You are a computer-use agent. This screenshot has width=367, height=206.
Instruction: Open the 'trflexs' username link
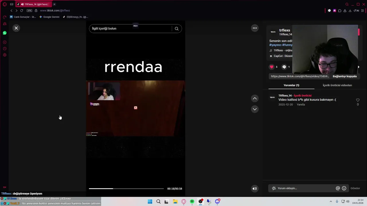pyautogui.click(x=285, y=30)
